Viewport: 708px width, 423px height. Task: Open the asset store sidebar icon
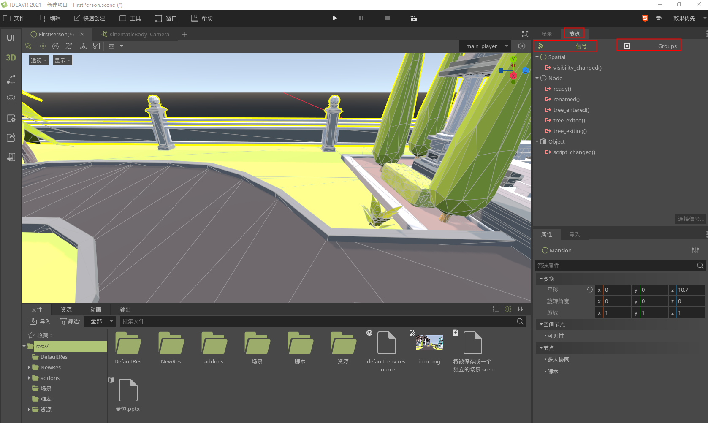(x=11, y=99)
